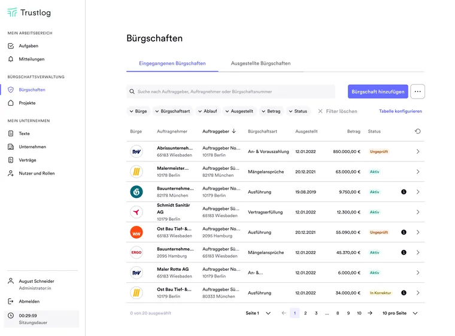Open the Status filter dropdown
455x336 pixels.
[x=298, y=111]
